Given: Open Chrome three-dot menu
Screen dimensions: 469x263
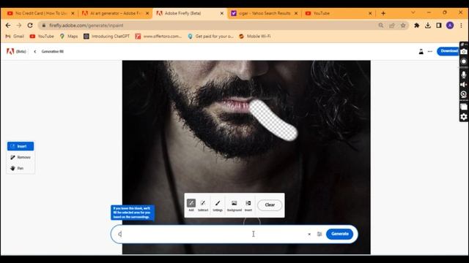Looking at the screenshot, I should [461, 26].
